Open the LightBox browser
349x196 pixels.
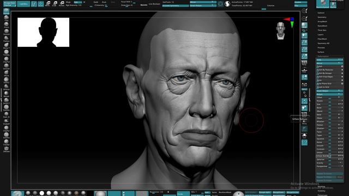coord(23,4)
